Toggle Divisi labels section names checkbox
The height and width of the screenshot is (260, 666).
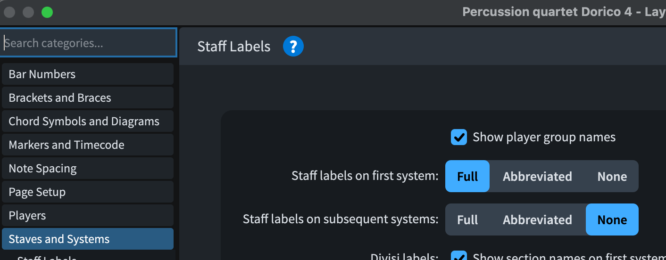pos(458,257)
